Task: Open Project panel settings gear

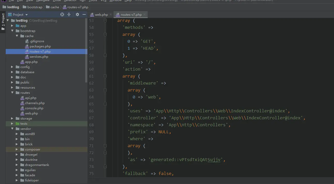Action: coord(77,15)
